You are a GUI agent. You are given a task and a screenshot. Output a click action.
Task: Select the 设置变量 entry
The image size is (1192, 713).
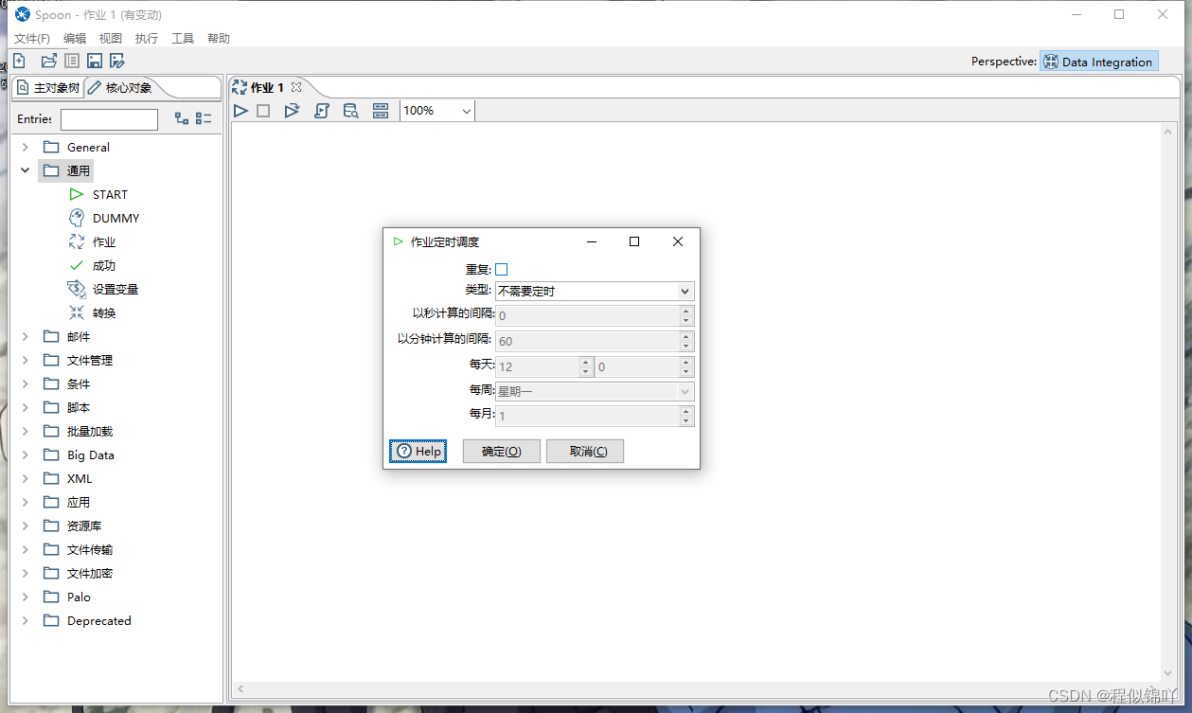[116, 289]
